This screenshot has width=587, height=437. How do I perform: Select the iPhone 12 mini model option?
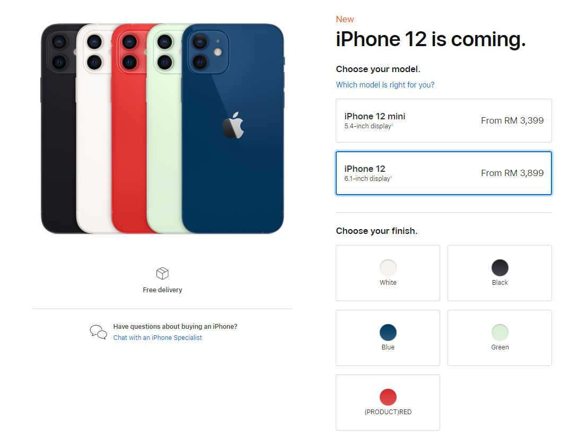coord(444,120)
